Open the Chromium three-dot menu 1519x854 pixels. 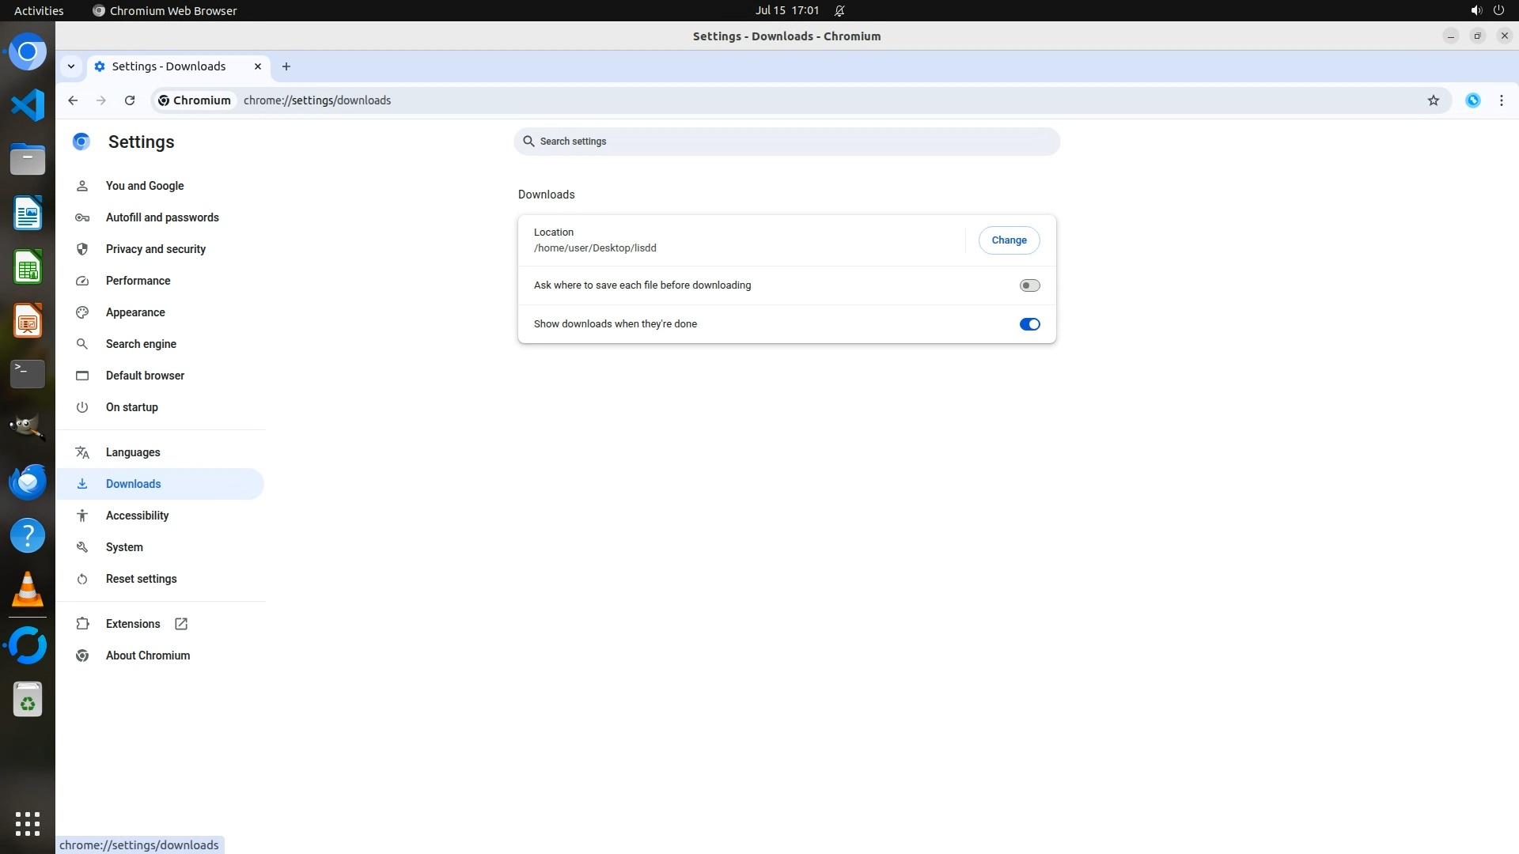[1501, 100]
